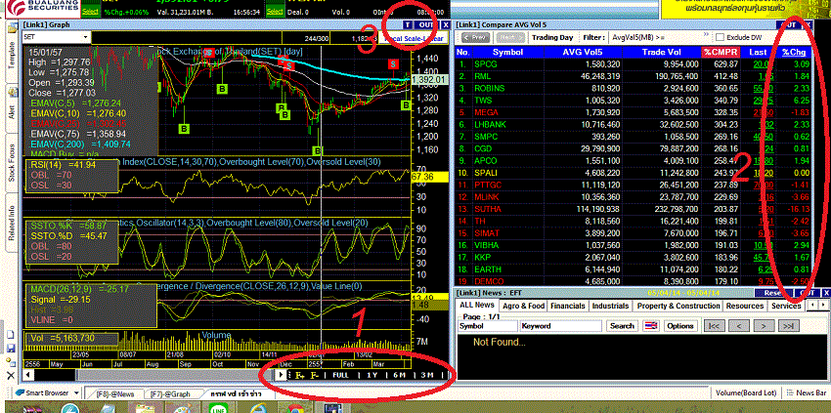Viewport: 831px width, 413px height.
Task: Toggle the Exclude DW checkbox
Action: [x=720, y=38]
